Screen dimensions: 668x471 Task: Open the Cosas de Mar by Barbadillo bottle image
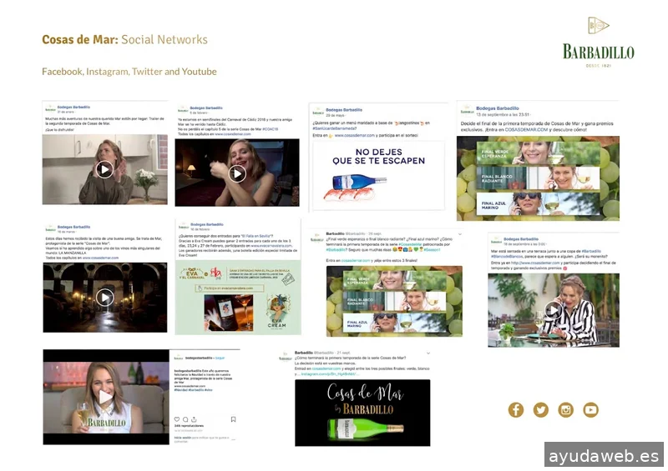tap(362, 413)
